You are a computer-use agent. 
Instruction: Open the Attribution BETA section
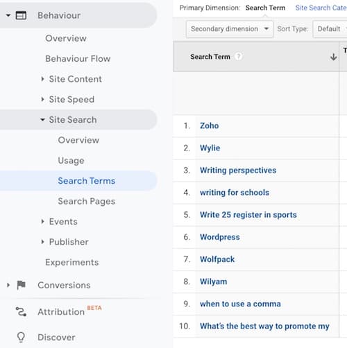[x=69, y=311]
